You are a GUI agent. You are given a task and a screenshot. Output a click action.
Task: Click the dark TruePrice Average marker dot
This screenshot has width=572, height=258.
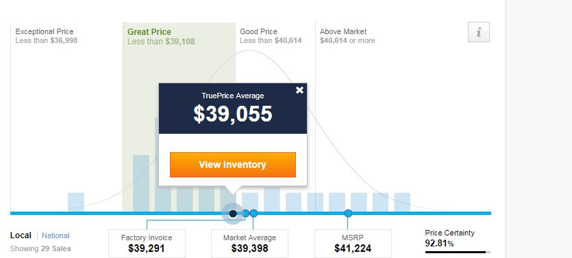coord(233,214)
